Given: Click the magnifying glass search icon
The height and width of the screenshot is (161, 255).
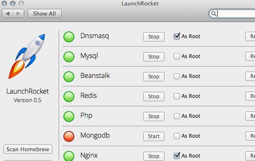Looking at the screenshot, I should 213,14.
